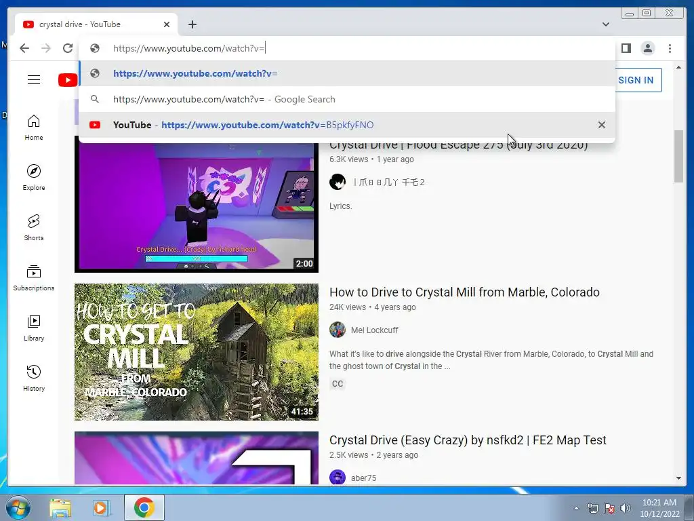Image resolution: width=694 pixels, height=521 pixels.
Task: Show hidden system tray icons
Action: pos(576,508)
